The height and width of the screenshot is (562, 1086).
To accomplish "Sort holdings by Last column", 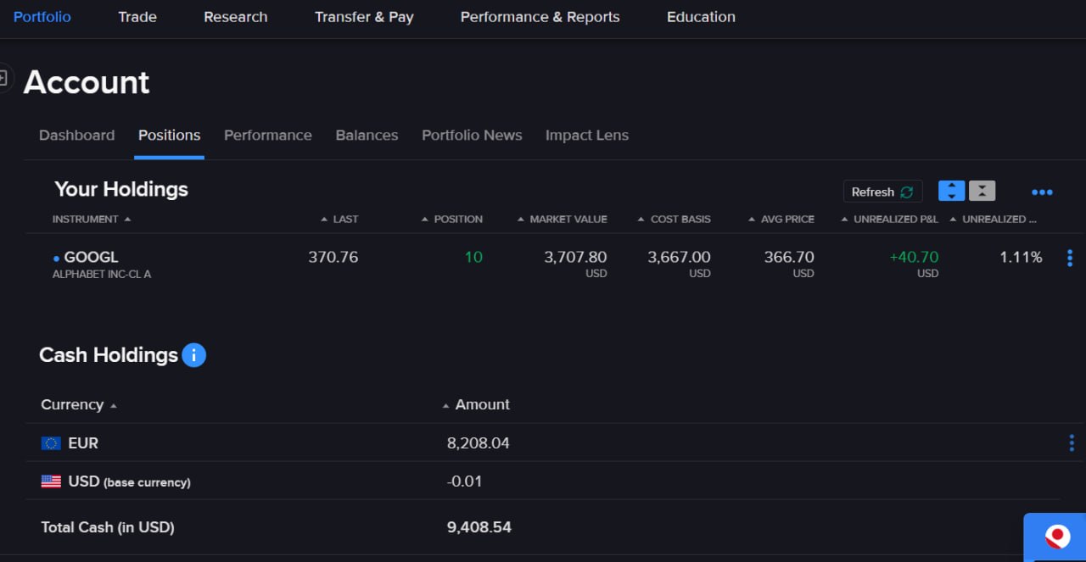I will coord(339,219).
